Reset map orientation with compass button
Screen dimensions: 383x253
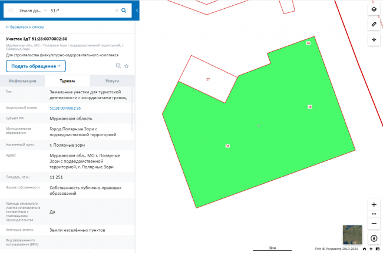[x=374, y=238]
